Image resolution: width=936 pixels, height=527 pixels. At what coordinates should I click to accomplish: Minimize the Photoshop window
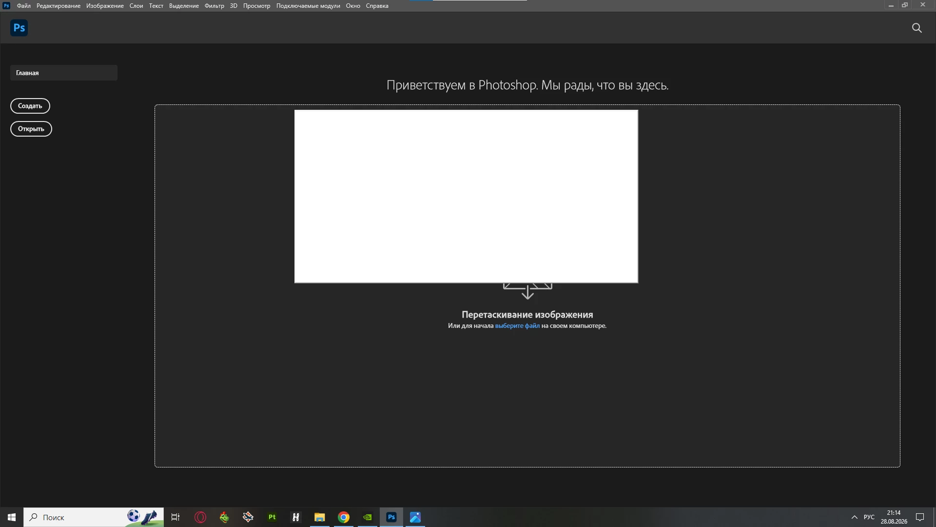pyautogui.click(x=891, y=5)
